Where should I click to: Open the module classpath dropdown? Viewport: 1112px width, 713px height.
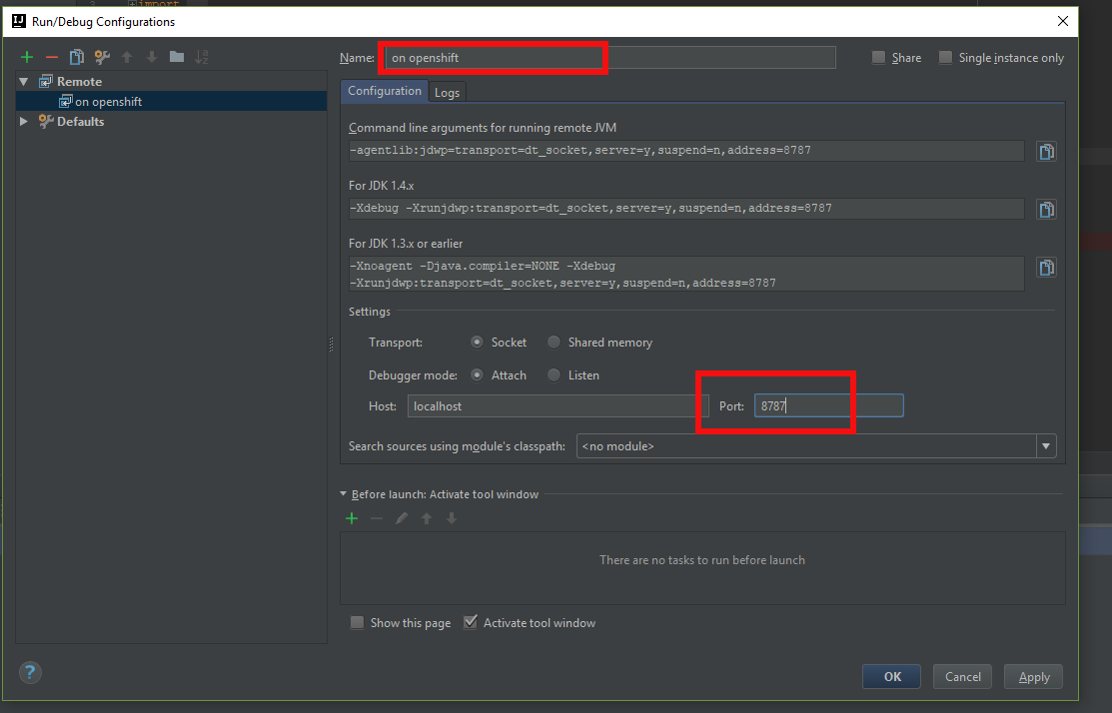pyautogui.click(x=1045, y=445)
